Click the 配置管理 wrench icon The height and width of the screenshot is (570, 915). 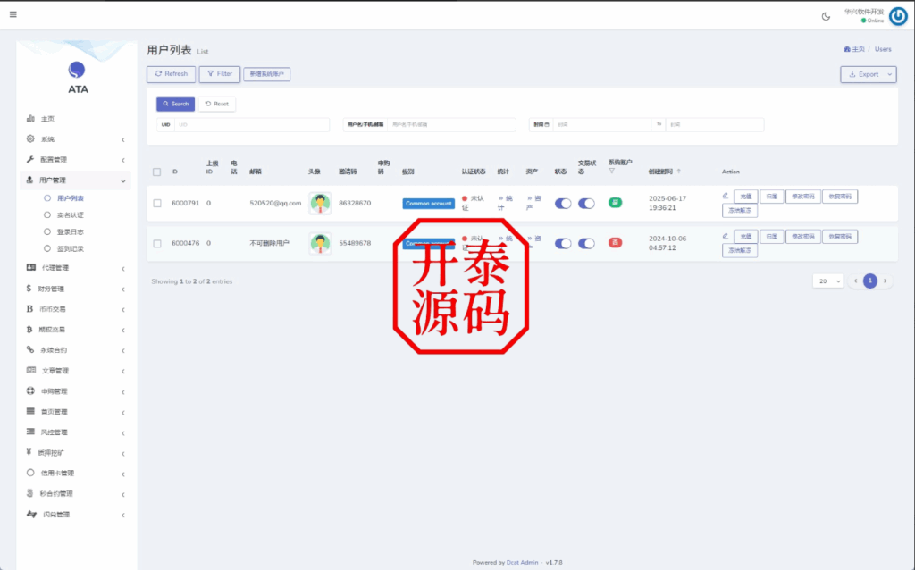pyautogui.click(x=30, y=159)
